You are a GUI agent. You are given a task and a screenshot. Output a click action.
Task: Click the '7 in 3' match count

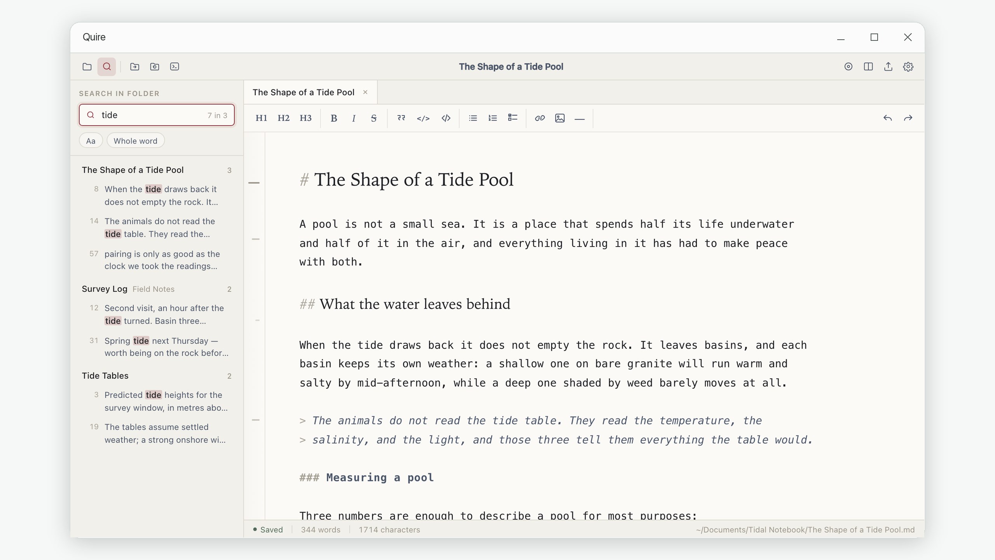tap(217, 115)
